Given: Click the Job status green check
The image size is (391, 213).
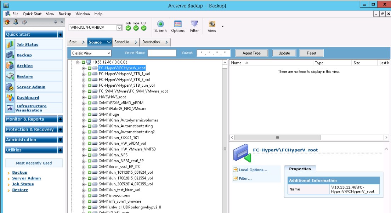Looking at the screenshot, I should (x=128, y=28).
